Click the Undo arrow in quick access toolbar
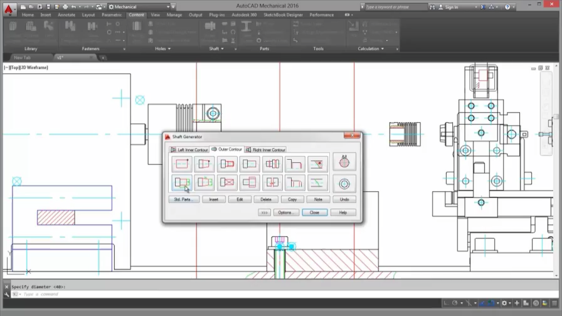This screenshot has width=562, height=316. (x=73, y=7)
